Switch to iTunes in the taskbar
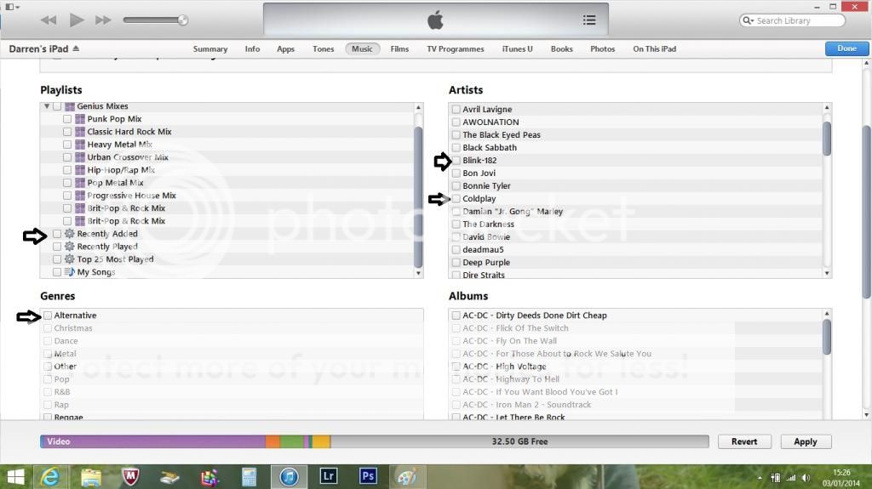 pyautogui.click(x=289, y=477)
